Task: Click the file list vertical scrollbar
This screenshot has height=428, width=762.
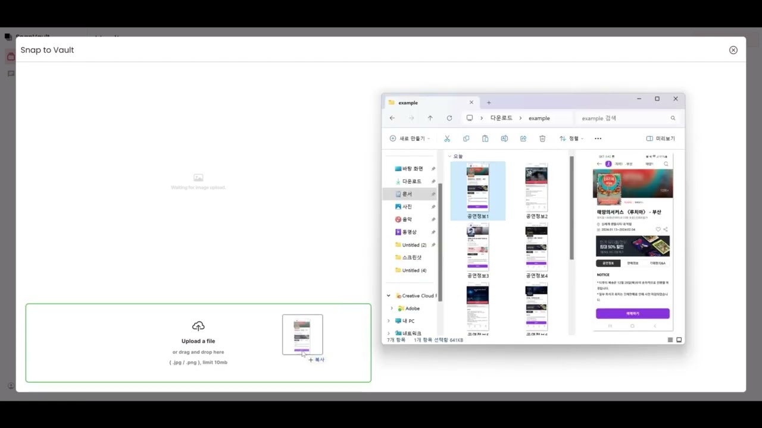Action: coord(572,208)
